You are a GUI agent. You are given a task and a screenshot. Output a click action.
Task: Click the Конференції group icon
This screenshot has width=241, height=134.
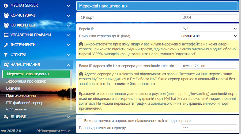[x=6, y=25]
